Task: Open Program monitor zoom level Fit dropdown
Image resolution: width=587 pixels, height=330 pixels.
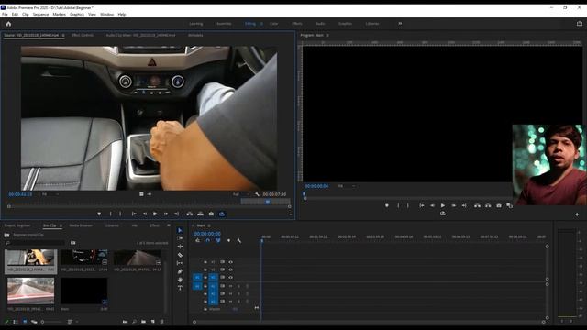Action: pyautogui.click(x=347, y=186)
